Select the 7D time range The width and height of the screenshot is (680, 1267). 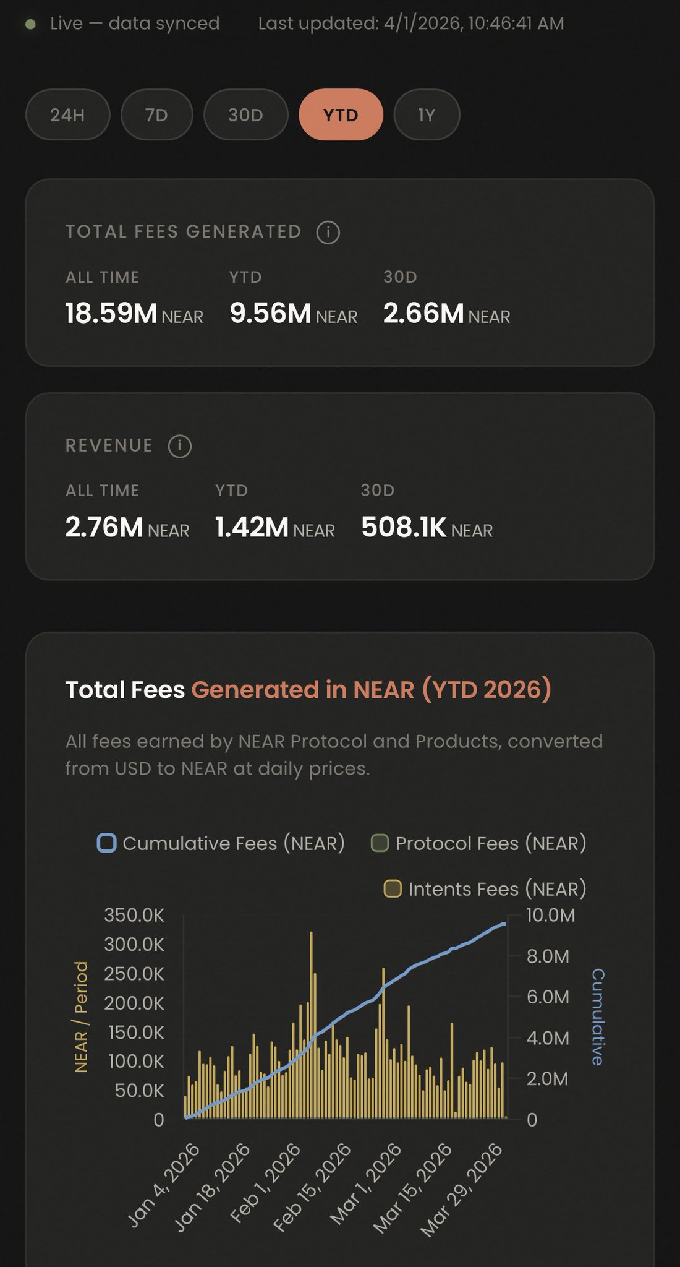[156, 115]
